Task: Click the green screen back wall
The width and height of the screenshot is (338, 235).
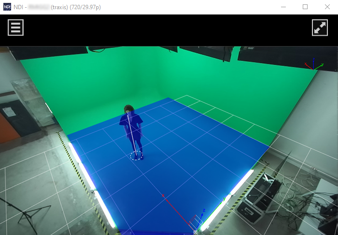Action: click(159, 72)
